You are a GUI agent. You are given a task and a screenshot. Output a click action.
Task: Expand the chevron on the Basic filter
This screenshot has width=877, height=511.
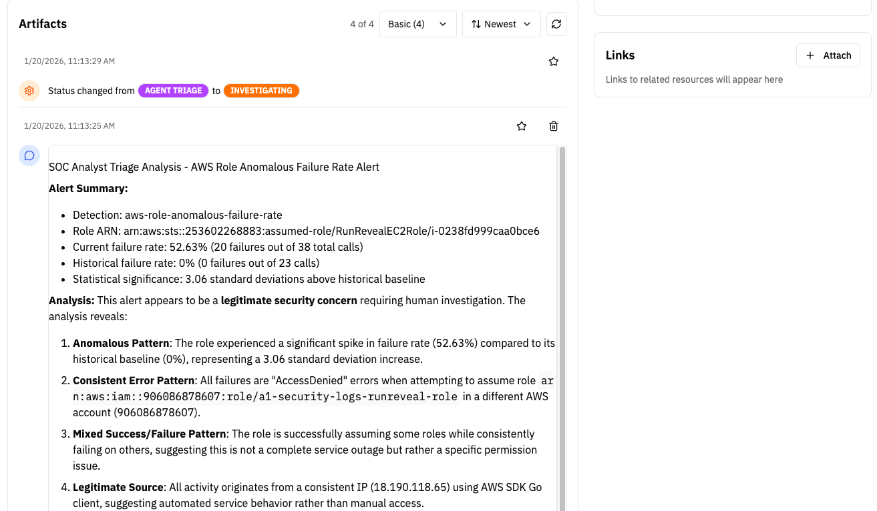442,23
